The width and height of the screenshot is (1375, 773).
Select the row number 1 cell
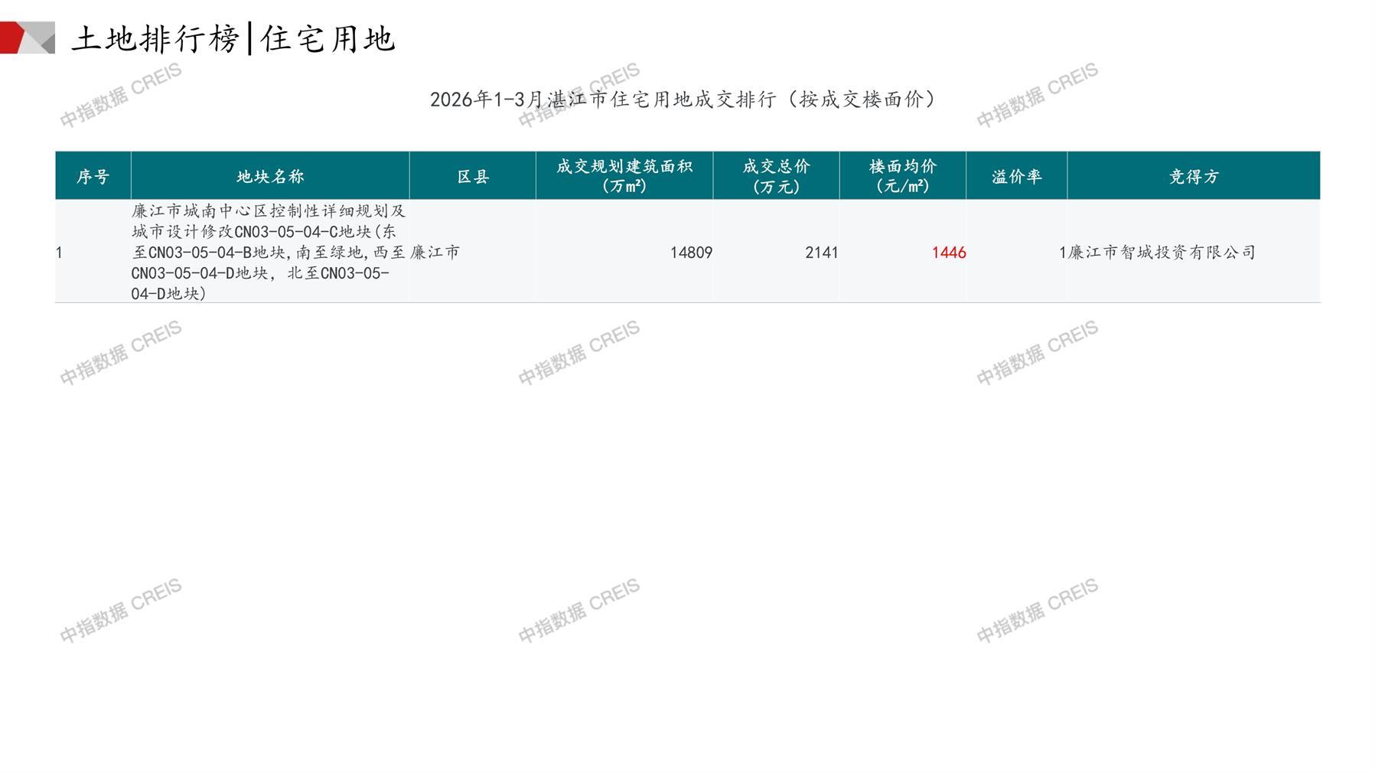60,253
